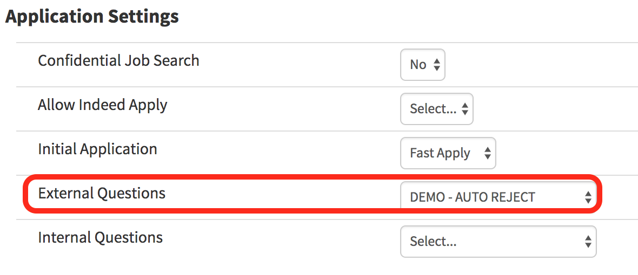This screenshot has width=638, height=275.
Task: Click the 'Confidential Job Search' label
Action: pos(118,60)
